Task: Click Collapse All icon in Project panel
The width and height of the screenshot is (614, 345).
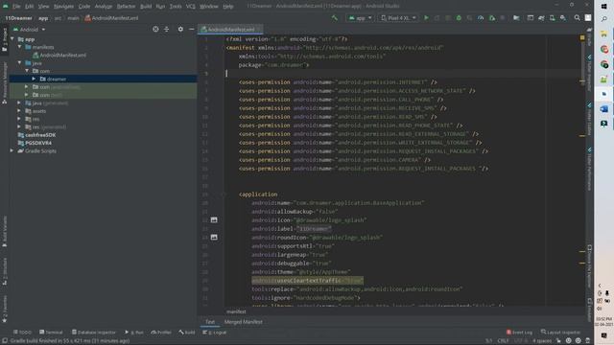Action: pos(166,30)
